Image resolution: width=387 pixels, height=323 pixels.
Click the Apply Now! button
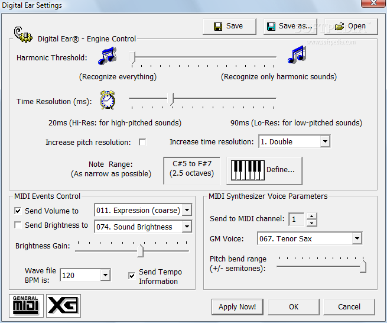click(x=237, y=307)
